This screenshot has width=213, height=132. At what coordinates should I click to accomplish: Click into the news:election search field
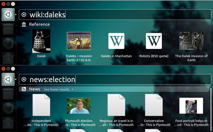click(x=115, y=79)
